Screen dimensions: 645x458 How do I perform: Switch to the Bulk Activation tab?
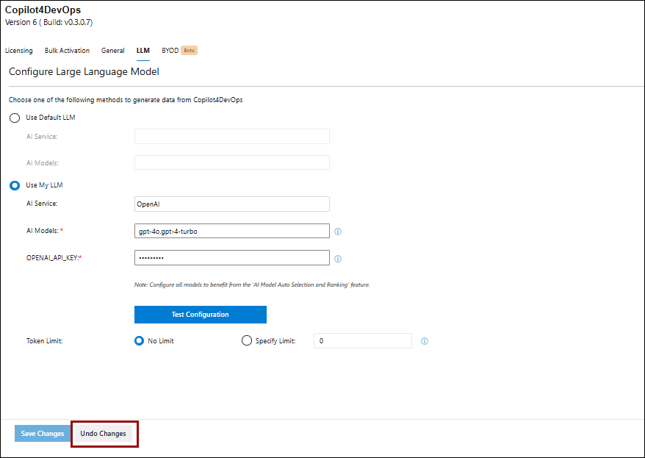click(67, 51)
